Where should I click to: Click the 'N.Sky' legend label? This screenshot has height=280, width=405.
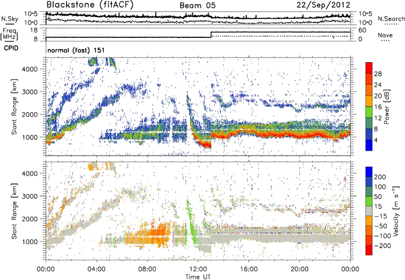click(10, 19)
